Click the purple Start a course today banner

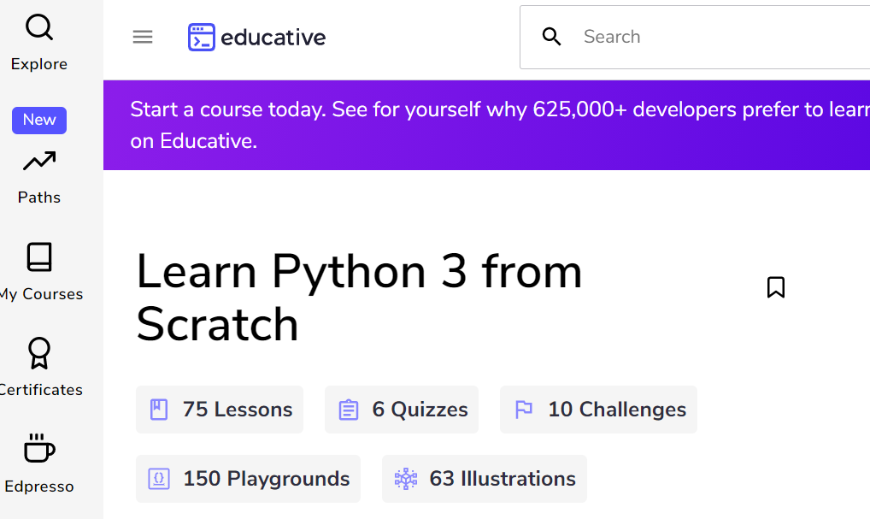tap(486, 125)
